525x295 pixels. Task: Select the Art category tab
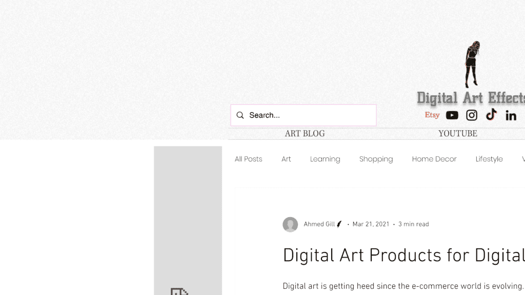click(286, 159)
